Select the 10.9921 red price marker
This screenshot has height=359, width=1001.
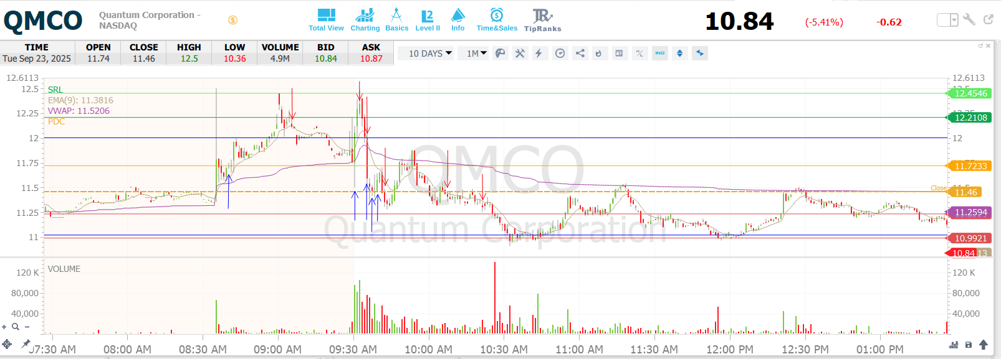click(x=970, y=238)
